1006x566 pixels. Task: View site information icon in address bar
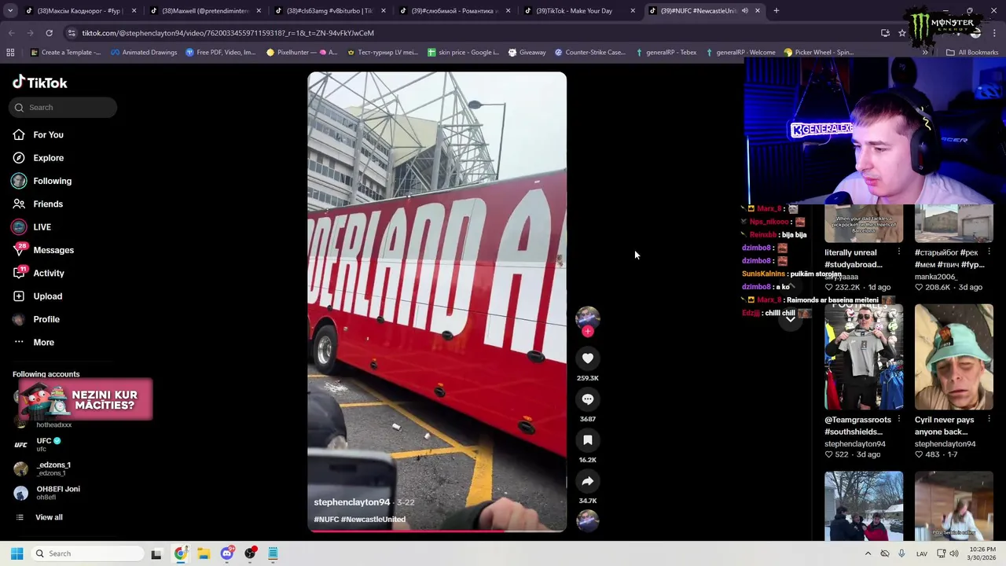71,33
